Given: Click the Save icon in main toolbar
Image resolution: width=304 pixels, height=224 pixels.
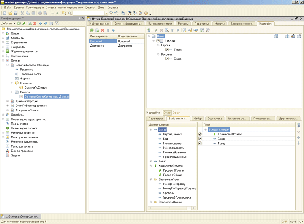Looking at the screenshot, I should 16,13.
